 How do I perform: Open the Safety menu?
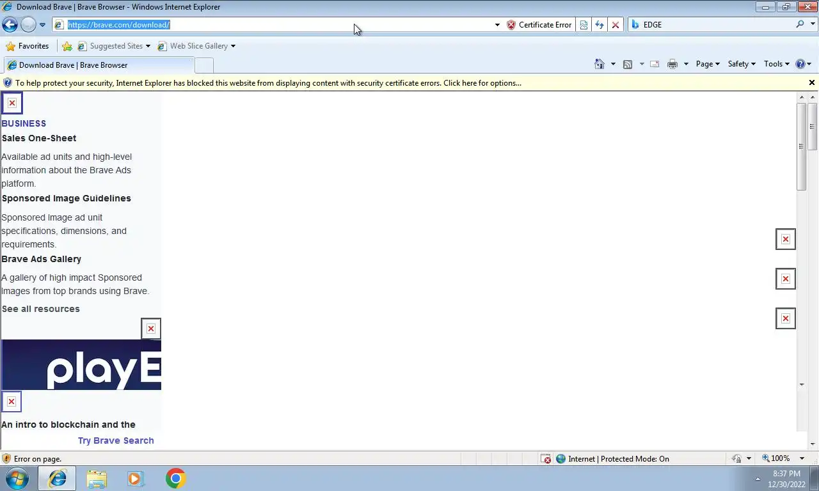point(742,64)
